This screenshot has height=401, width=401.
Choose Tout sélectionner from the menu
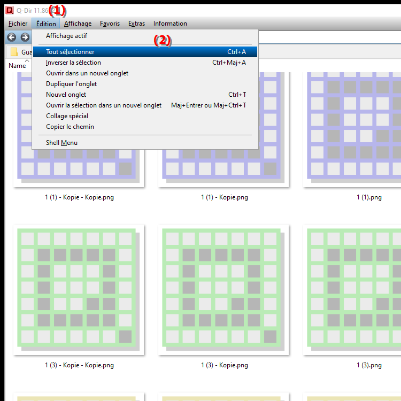[x=145, y=52]
